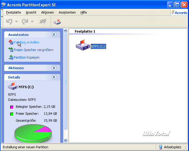Click the 2,15 GB value
The height and width of the screenshot is (151, 189).
click(x=49, y=107)
